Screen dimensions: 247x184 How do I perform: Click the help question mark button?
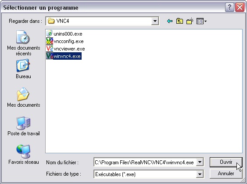229,7
